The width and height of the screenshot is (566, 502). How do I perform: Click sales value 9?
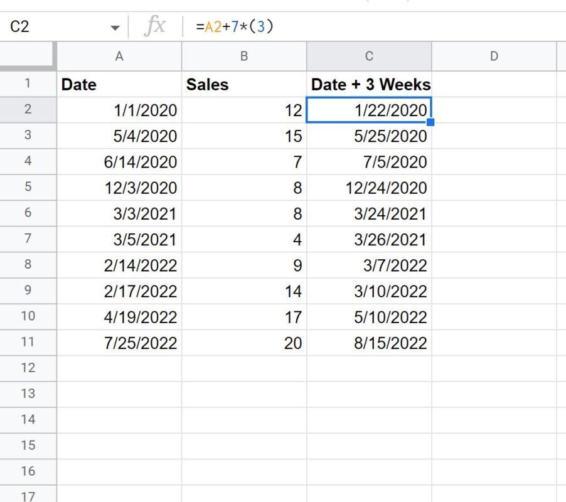point(244,265)
